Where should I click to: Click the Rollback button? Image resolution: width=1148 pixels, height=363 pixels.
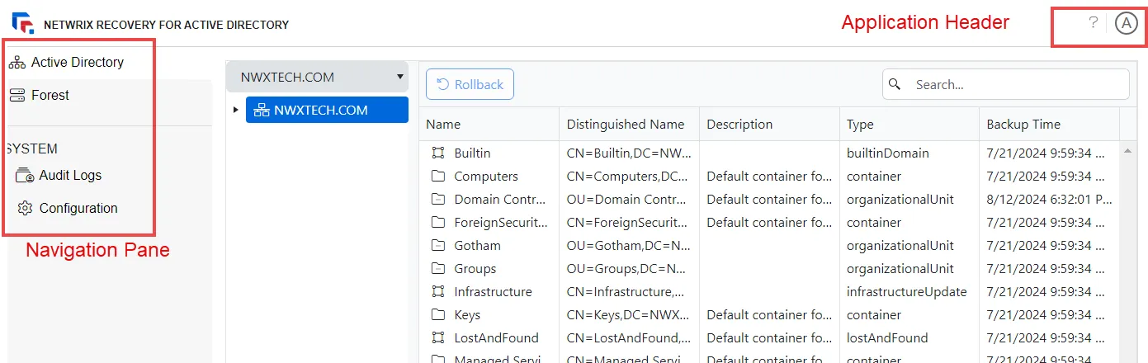470,84
